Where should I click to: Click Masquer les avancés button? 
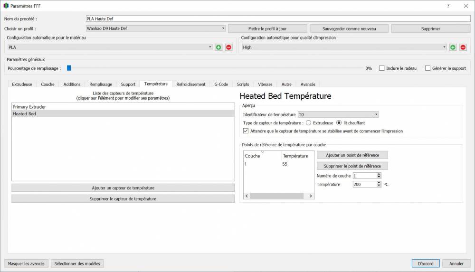(x=26, y=263)
